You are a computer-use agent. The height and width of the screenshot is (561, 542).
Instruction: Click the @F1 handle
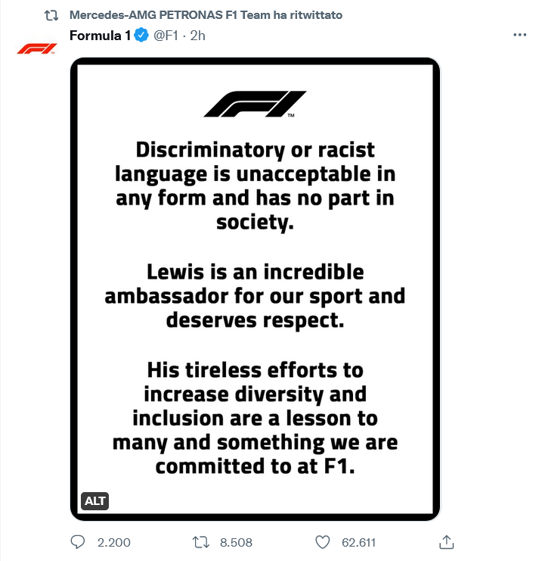tap(168, 36)
